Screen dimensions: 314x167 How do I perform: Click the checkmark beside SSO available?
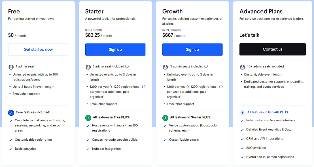click(242, 148)
